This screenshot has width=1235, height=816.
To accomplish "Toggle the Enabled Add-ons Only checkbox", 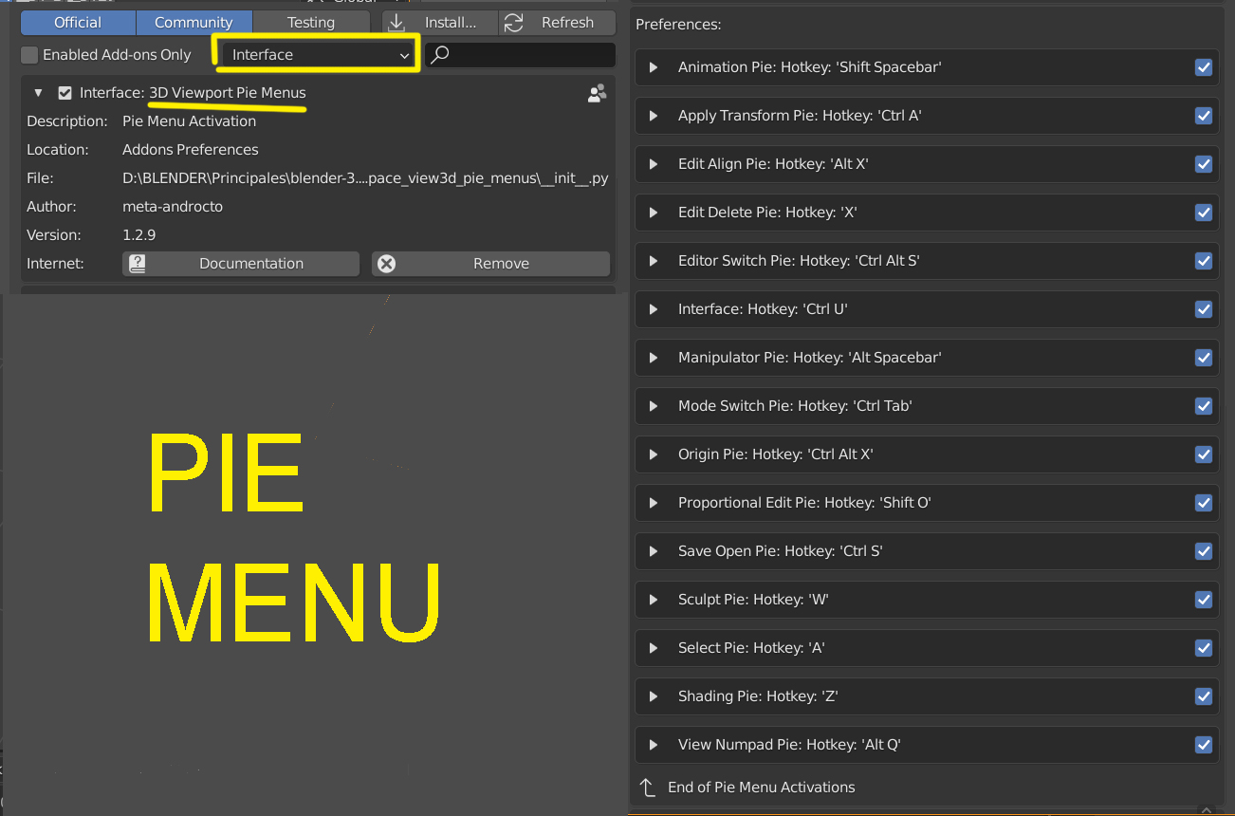I will click(x=29, y=56).
